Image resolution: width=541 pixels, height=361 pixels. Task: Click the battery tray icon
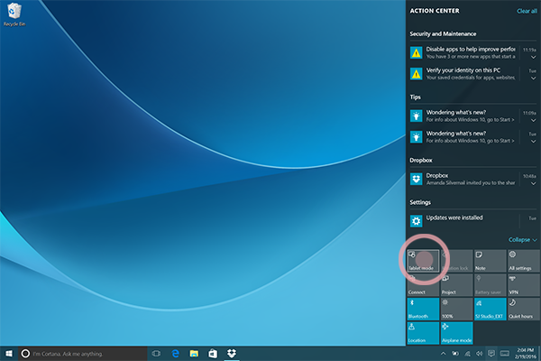(455, 354)
